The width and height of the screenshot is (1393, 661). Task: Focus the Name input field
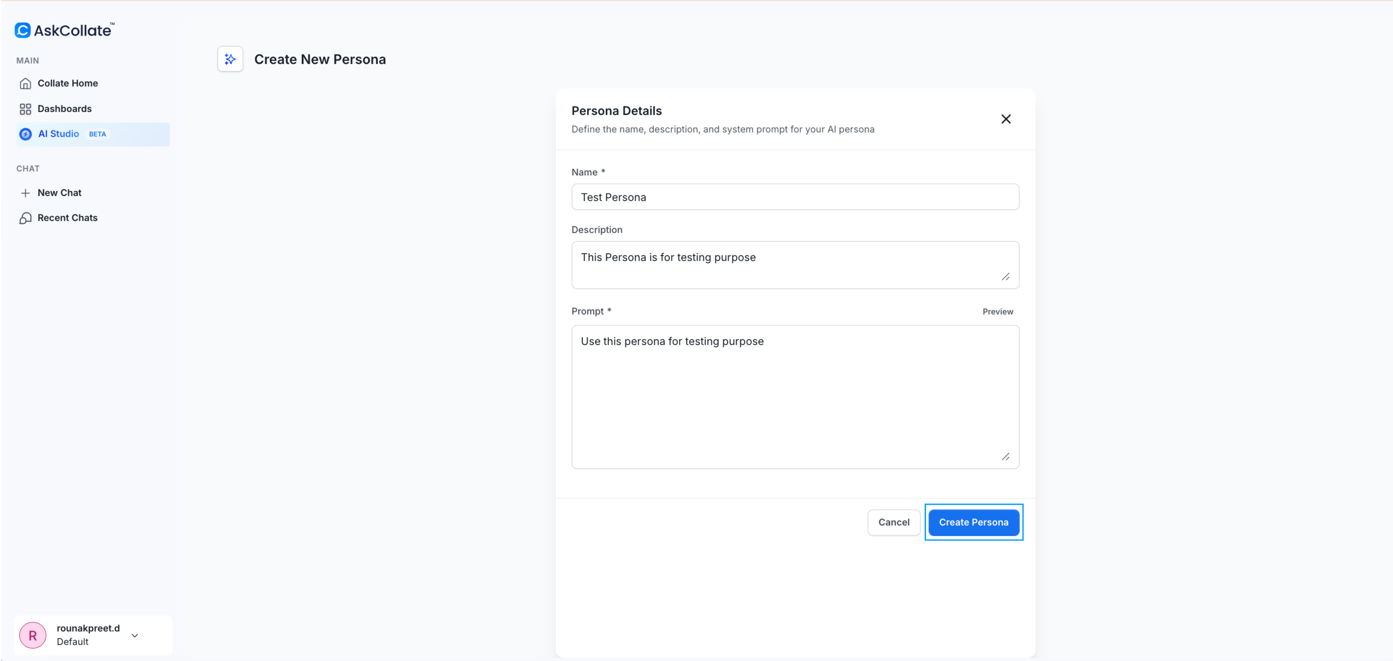[795, 197]
